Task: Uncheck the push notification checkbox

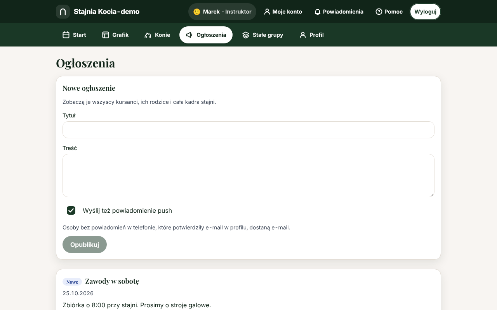Action: pos(71,210)
